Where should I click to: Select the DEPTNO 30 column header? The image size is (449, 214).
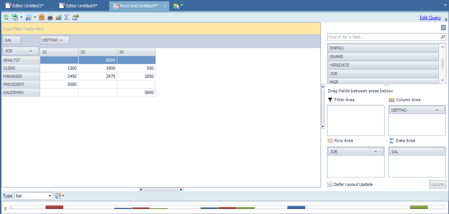pyautogui.click(x=137, y=52)
